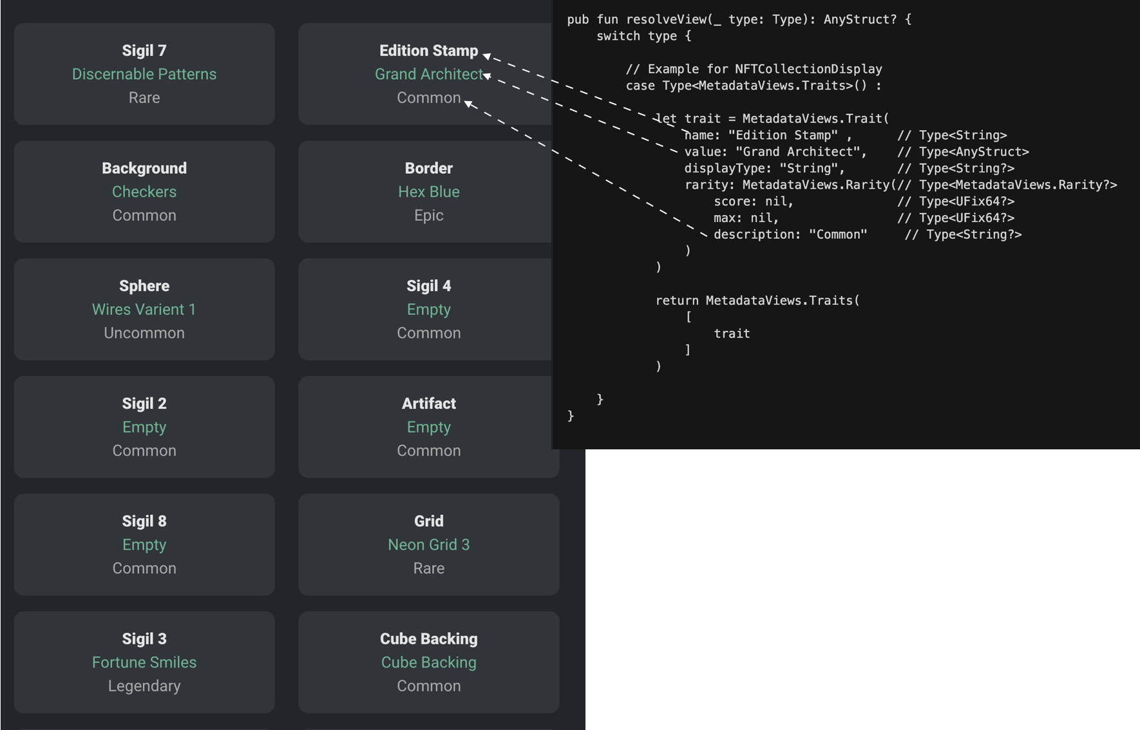Click the resolveView function signature line
Screen dimensions: 1140x730
tap(739, 20)
